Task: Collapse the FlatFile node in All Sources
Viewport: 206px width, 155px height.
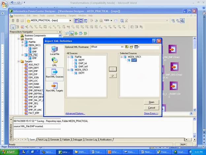Action: [68, 57]
